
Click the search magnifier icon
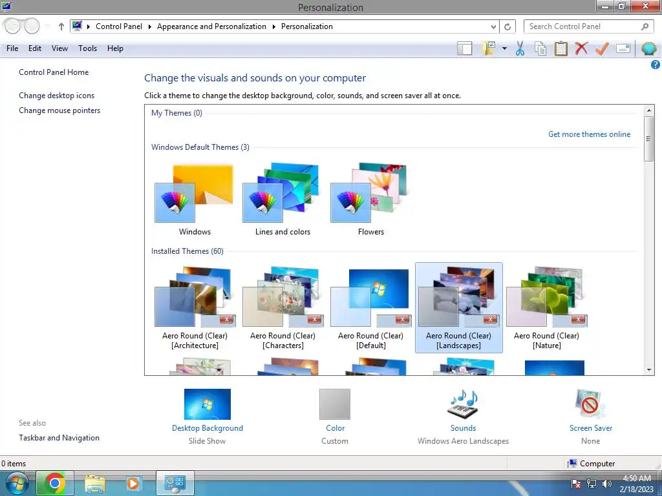click(645, 26)
